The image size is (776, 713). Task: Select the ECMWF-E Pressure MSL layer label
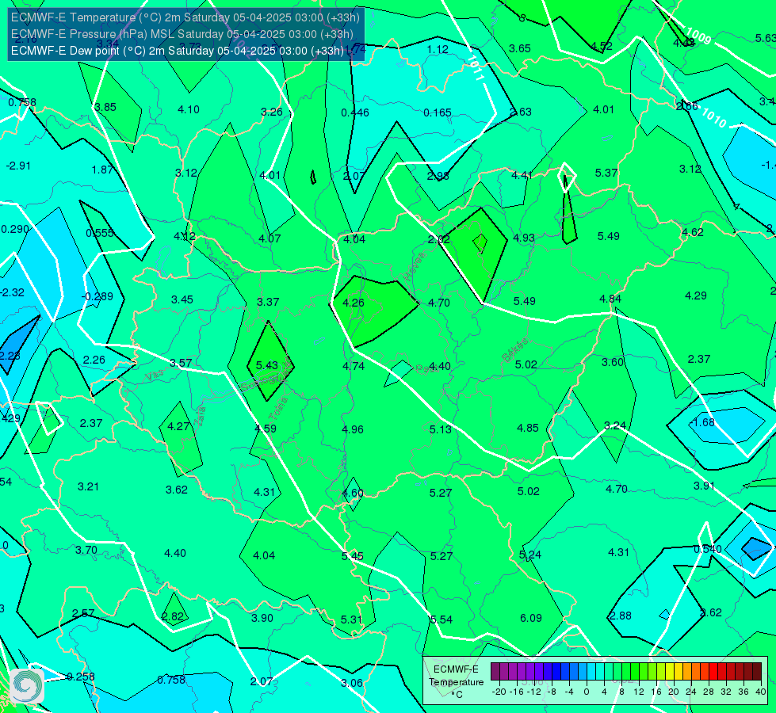pos(182,34)
